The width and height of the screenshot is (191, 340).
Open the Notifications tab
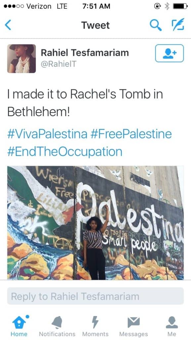(57, 326)
